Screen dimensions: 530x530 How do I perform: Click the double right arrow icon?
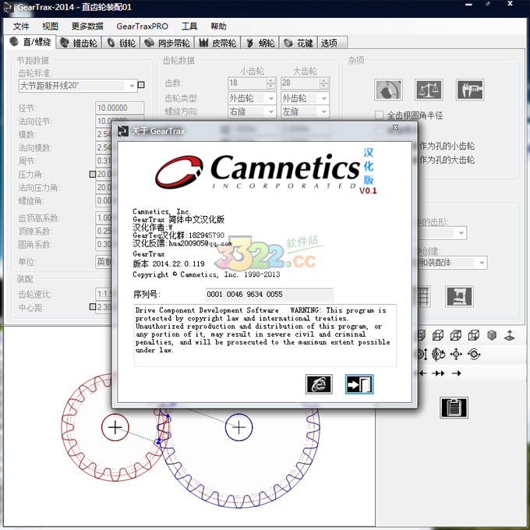[x=438, y=373]
